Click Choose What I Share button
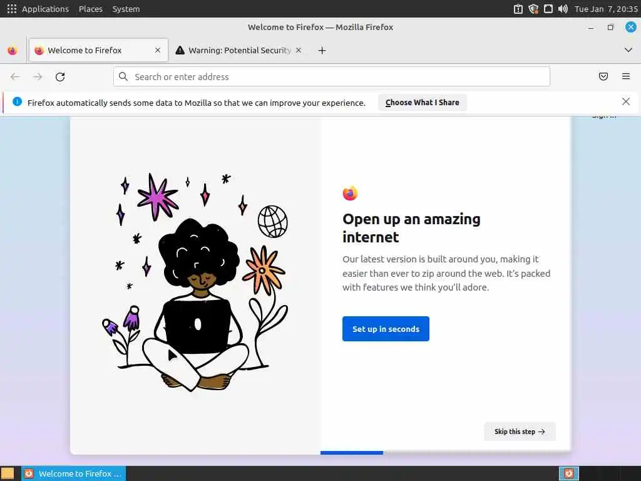 coord(423,103)
